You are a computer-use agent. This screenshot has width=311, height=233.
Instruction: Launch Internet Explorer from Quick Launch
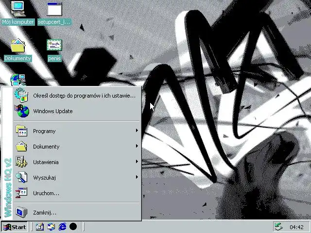[x=62, y=227]
